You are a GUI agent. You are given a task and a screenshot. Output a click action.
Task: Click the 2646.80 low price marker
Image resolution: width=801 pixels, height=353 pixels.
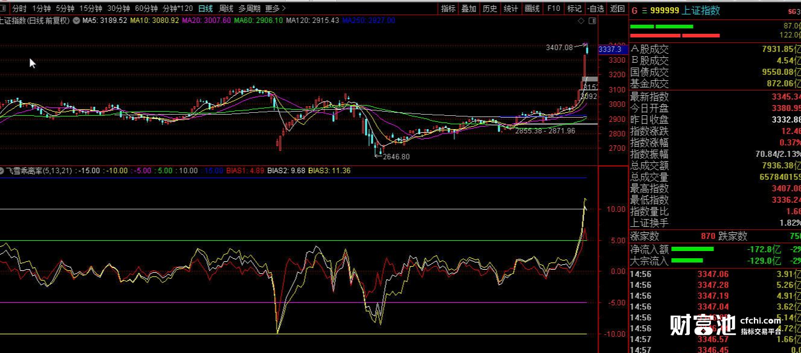click(396, 156)
